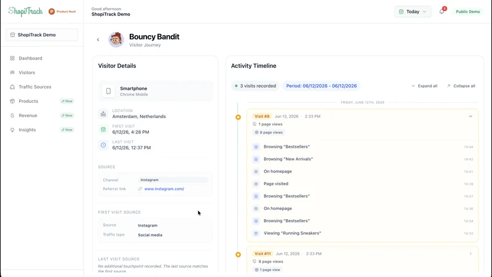Click the Visit #11 timeline marker

(238, 254)
